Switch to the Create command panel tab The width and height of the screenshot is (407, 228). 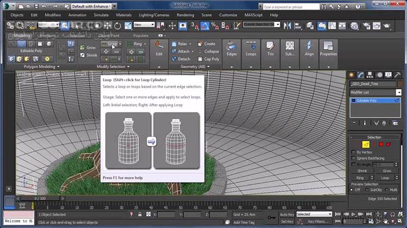point(352,75)
